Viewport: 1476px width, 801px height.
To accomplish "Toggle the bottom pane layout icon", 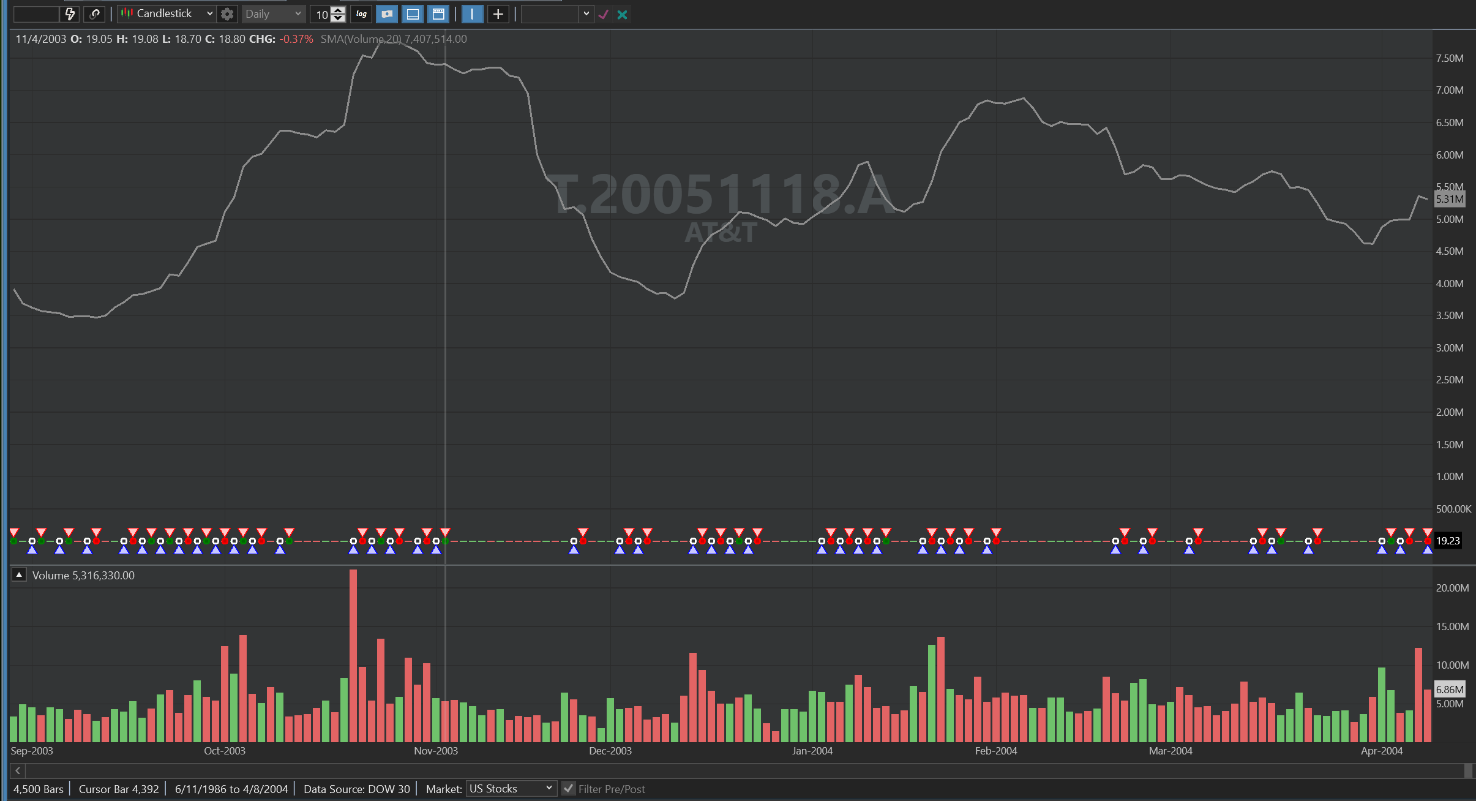I will pyautogui.click(x=413, y=14).
